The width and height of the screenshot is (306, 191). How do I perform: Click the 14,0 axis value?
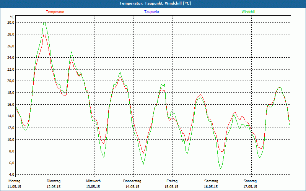point(11,116)
